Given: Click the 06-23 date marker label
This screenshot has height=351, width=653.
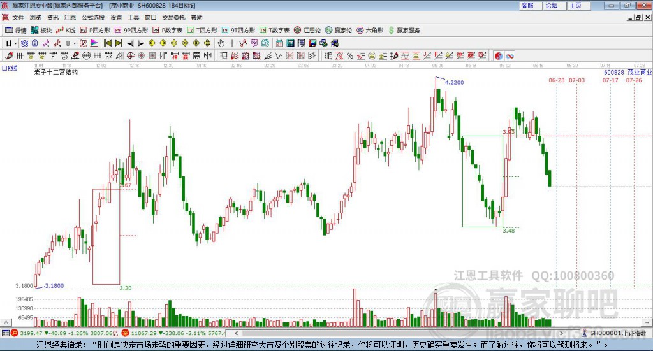Looking at the screenshot, I should [556, 80].
